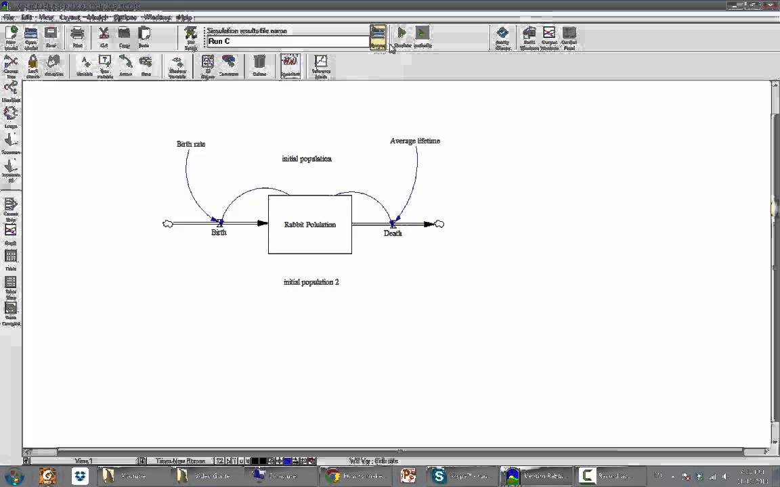This screenshot has width=780, height=487.
Task: Select the Shadow Variable tool
Action: click(177, 66)
